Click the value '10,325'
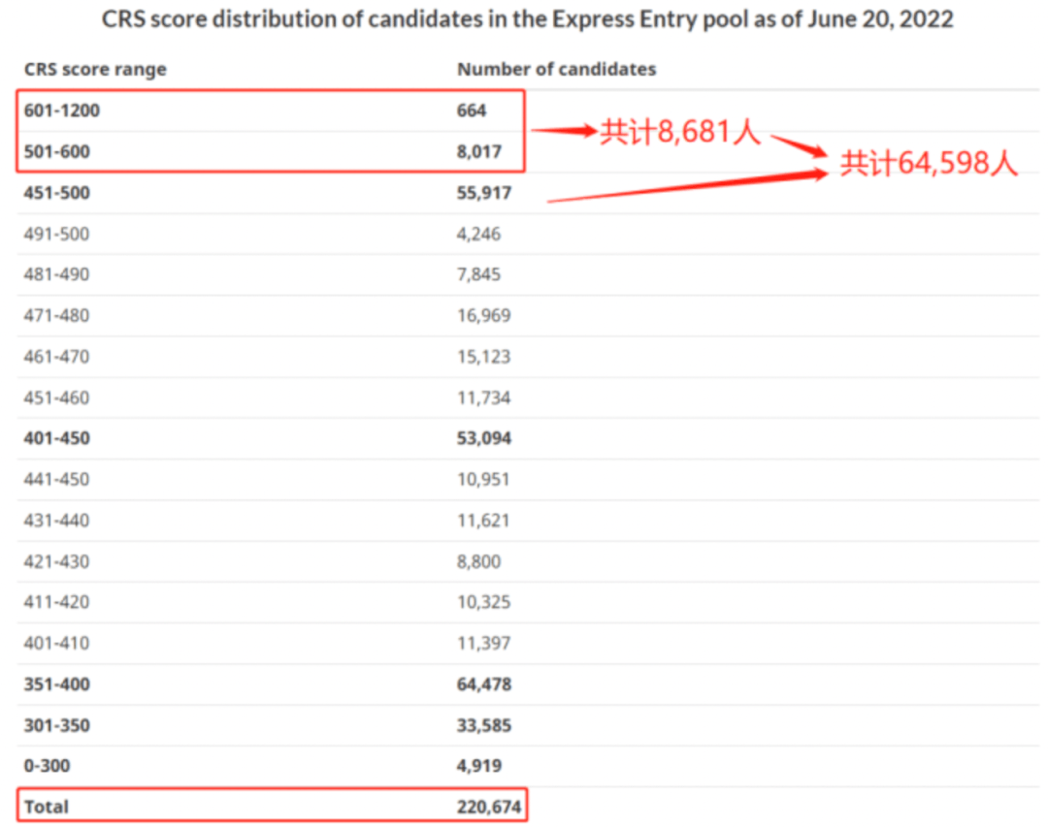 click(x=484, y=602)
